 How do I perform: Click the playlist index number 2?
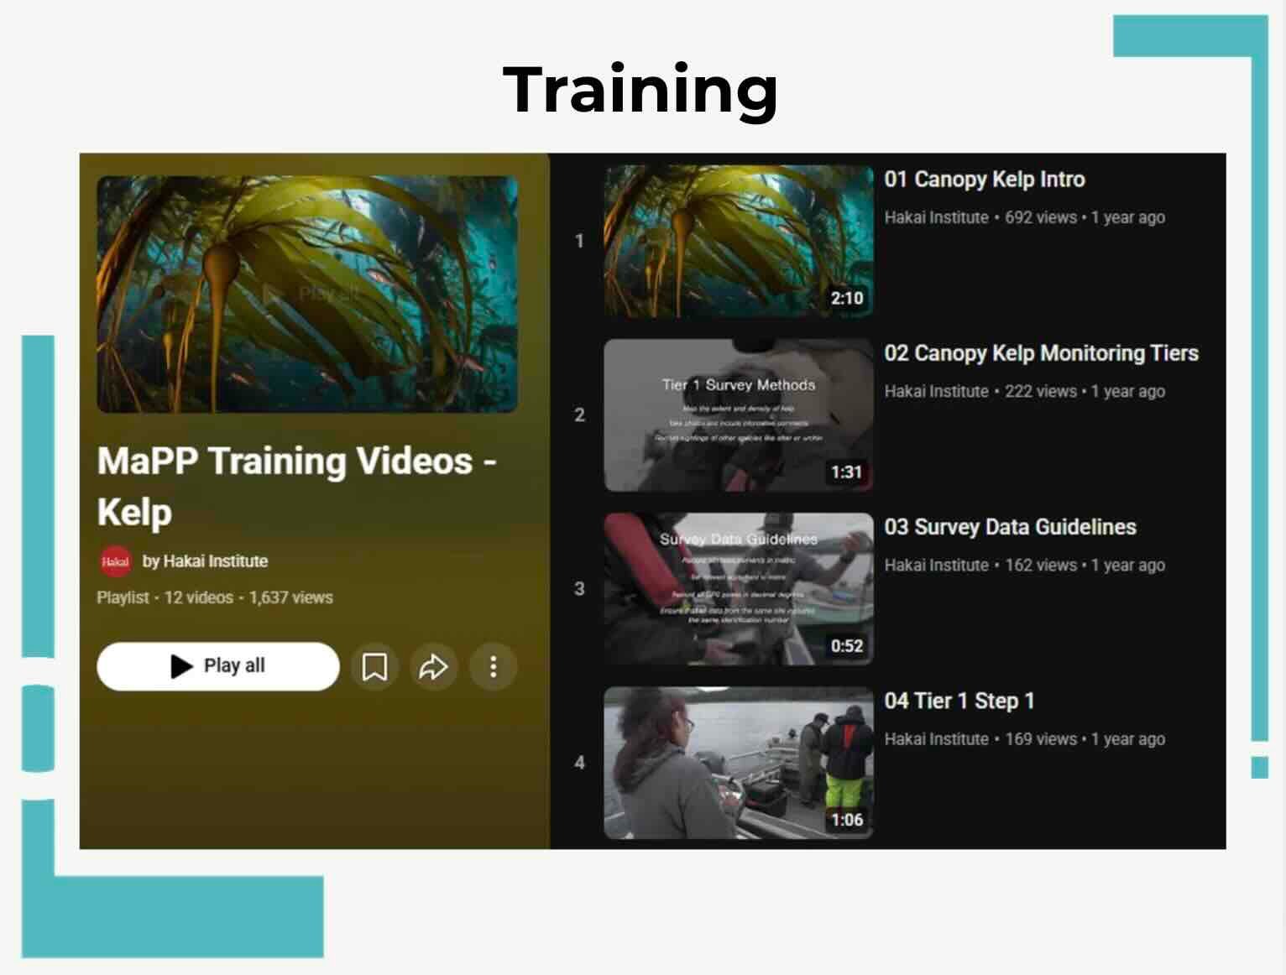click(x=579, y=415)
